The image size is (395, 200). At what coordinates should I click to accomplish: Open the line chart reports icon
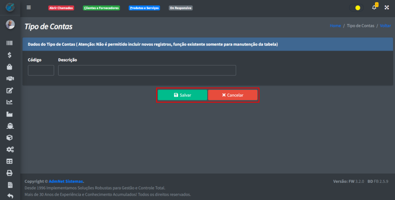[x=10, y=102]
